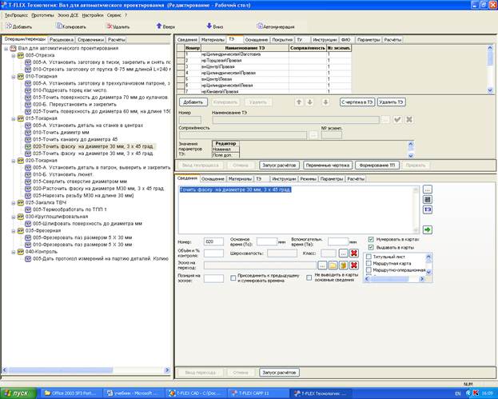Screen dimensions: 498x399
Task: Click the С чертежа в ТЭ button
Action: [x=357, y=102]
